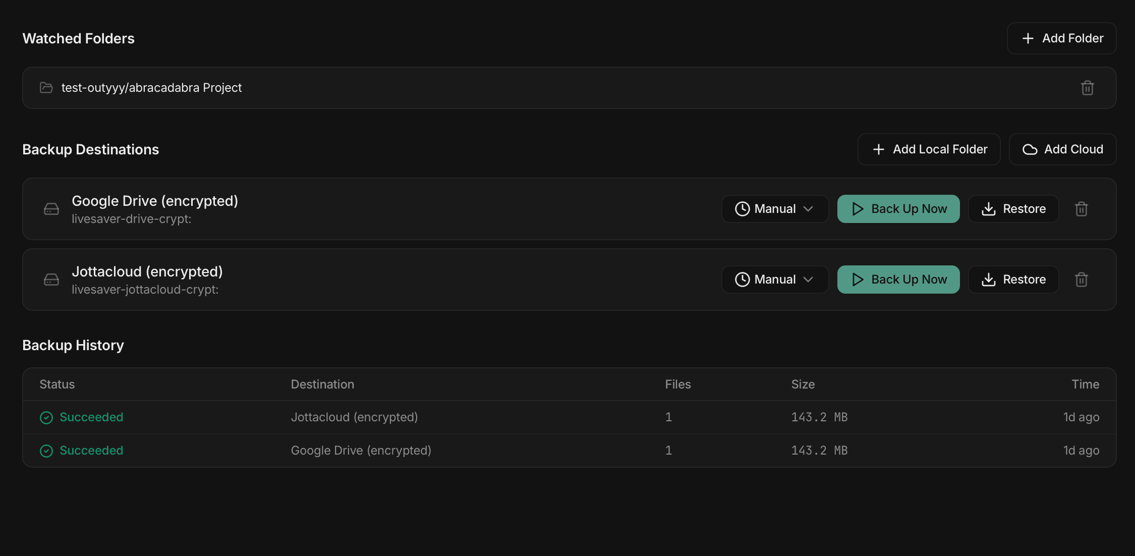The height and width of the screenshot is (556, 1135).
Task: Click Add Folder to add a watched folder
Action: coord(1061,38)
